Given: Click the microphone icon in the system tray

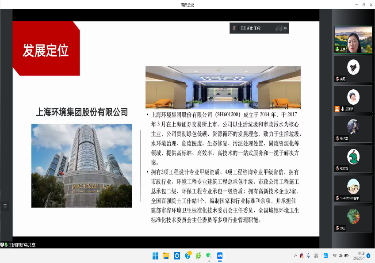Looking at the screenshot, I should pos(309,256).
